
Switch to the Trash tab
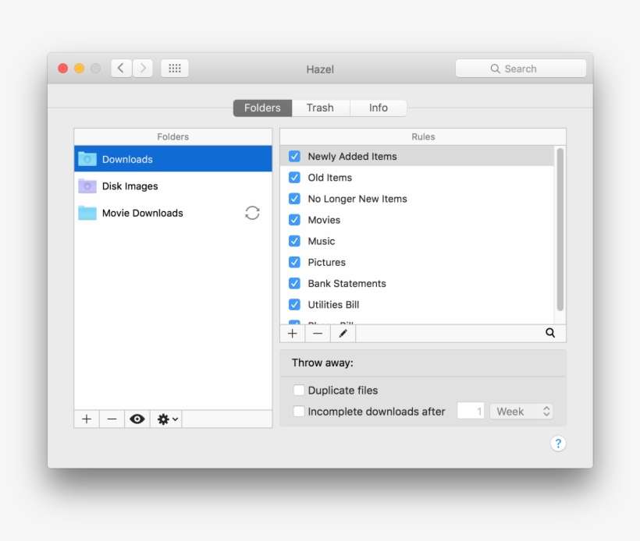tap(320, 108)
